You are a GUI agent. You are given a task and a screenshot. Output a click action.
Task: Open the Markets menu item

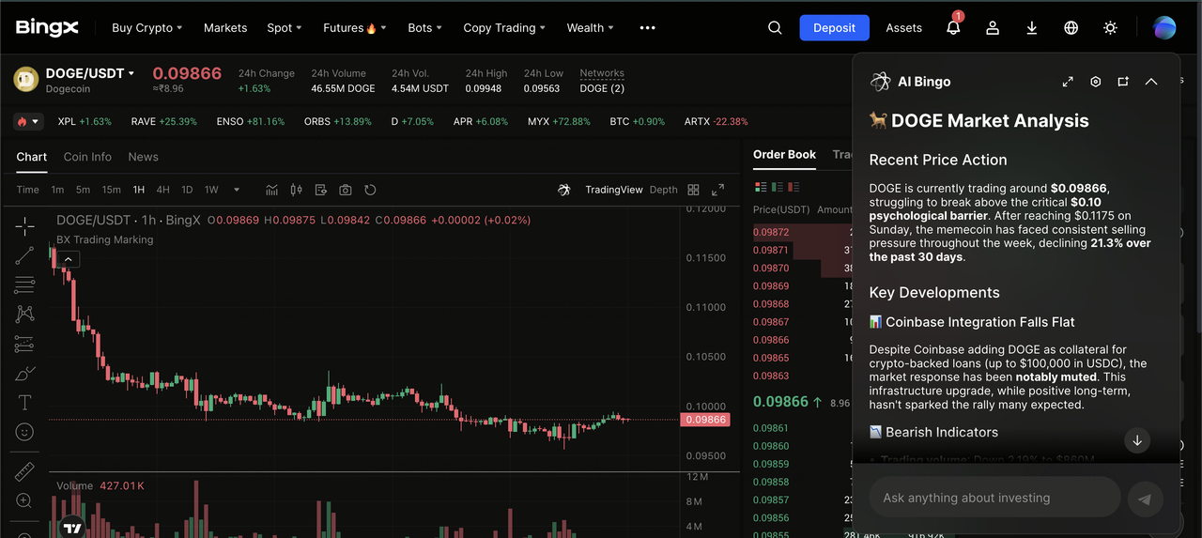[225, 28]
